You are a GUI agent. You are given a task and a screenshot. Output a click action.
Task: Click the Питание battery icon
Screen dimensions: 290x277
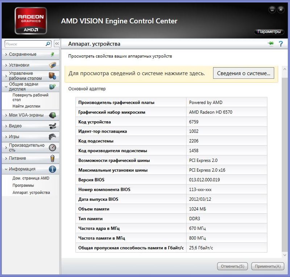pos(53,159)
